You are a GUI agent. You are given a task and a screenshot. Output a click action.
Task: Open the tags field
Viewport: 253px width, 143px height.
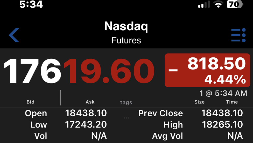[x=126, y=102]
